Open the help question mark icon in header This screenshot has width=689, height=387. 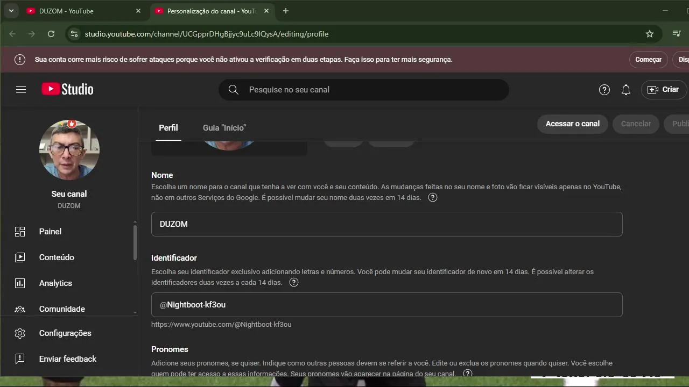(604, 90)
